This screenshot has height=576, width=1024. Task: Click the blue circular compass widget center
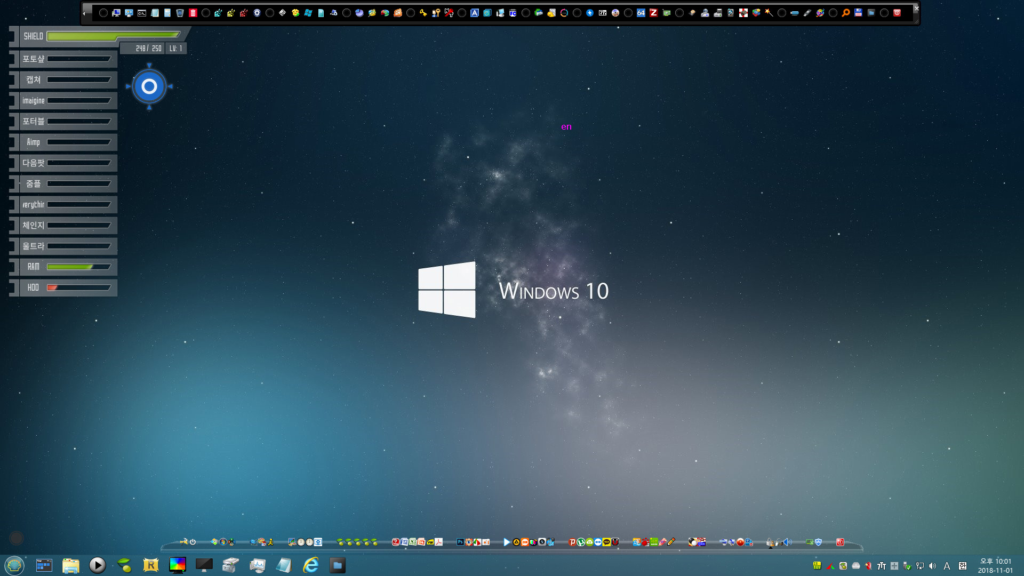149,86
